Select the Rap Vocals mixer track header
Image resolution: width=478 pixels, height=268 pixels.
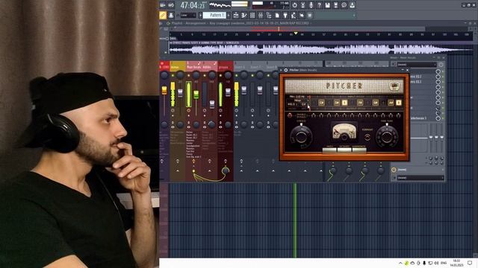193,66
